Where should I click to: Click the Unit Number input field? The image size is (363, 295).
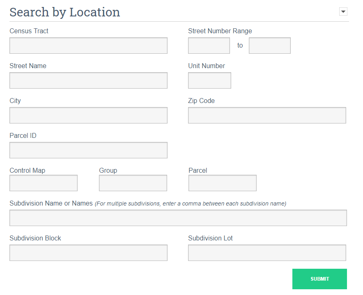209,80
